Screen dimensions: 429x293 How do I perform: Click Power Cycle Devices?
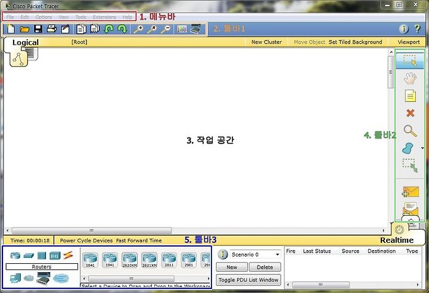point(86,241)
